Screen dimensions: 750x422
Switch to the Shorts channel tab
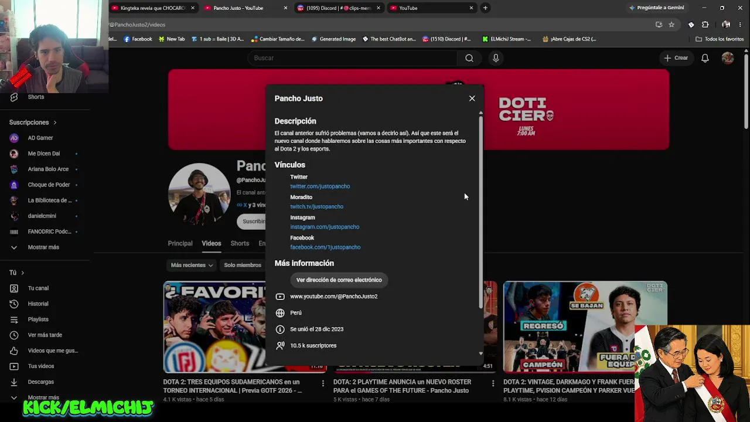[x=240, y=243]
